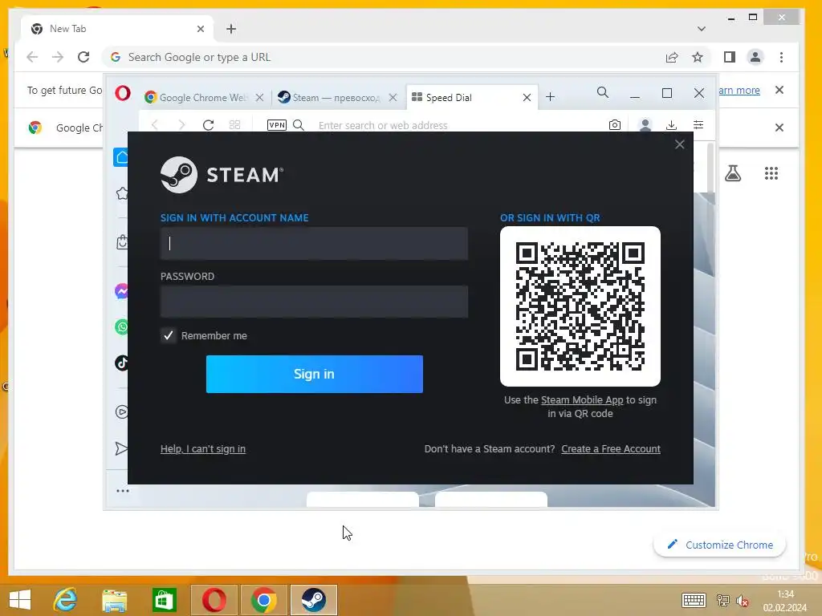The image size is (822, 616).
Task: Open a new tab in Chrome
Action: 231,29
